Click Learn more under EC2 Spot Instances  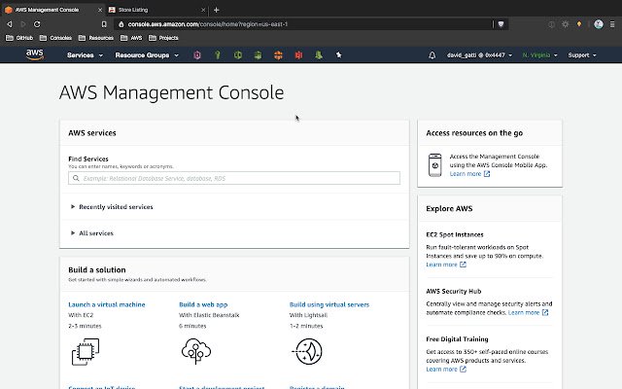pyautogui.click(x=446, y=265)
